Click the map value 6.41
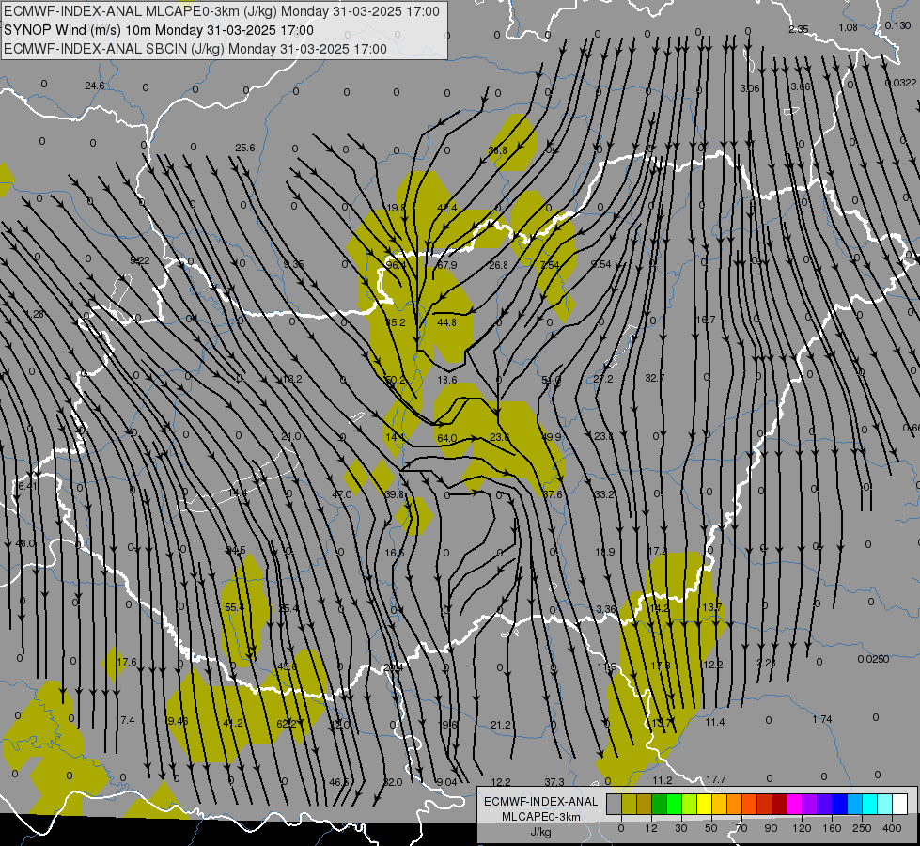The image size is (920, 846). pos(27,486)
